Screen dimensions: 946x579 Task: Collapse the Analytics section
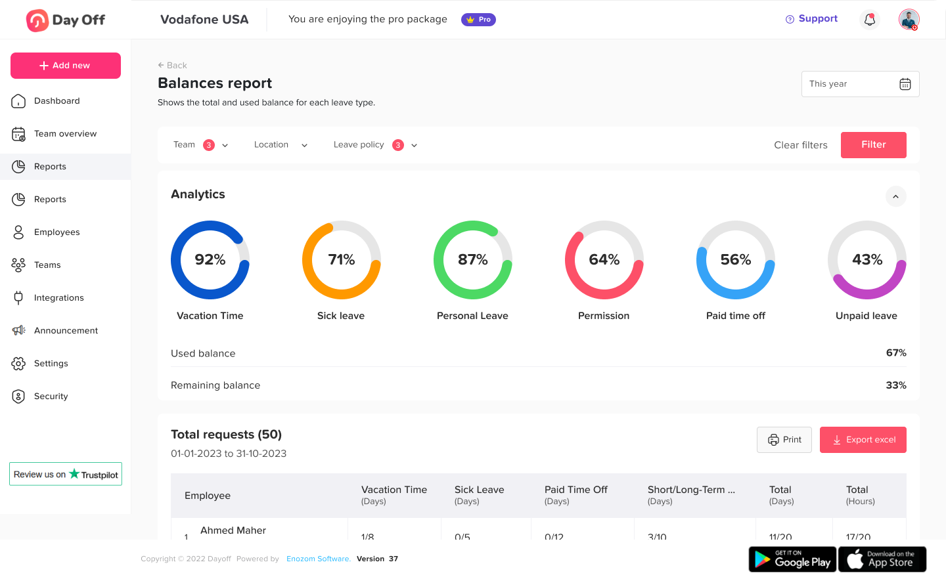click(x=895, y=196)
